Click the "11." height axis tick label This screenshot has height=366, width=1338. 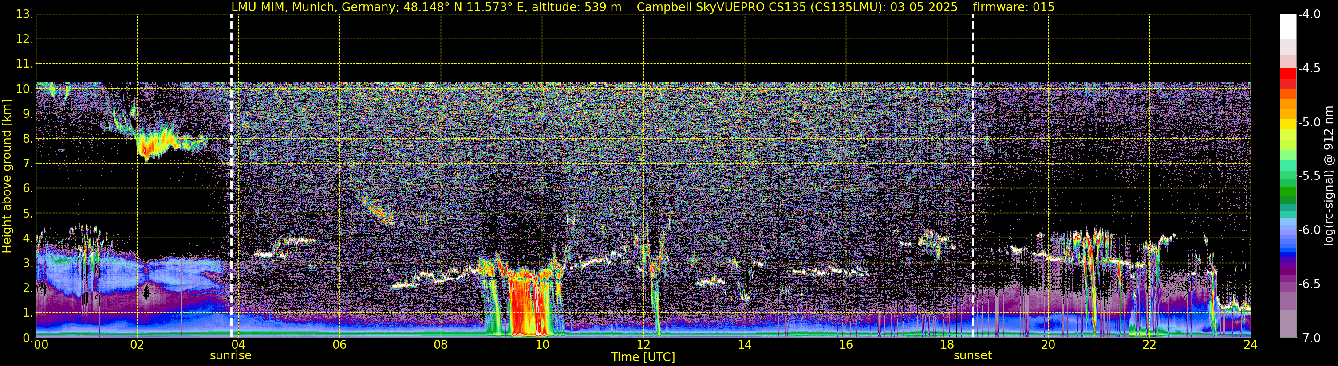25,64
